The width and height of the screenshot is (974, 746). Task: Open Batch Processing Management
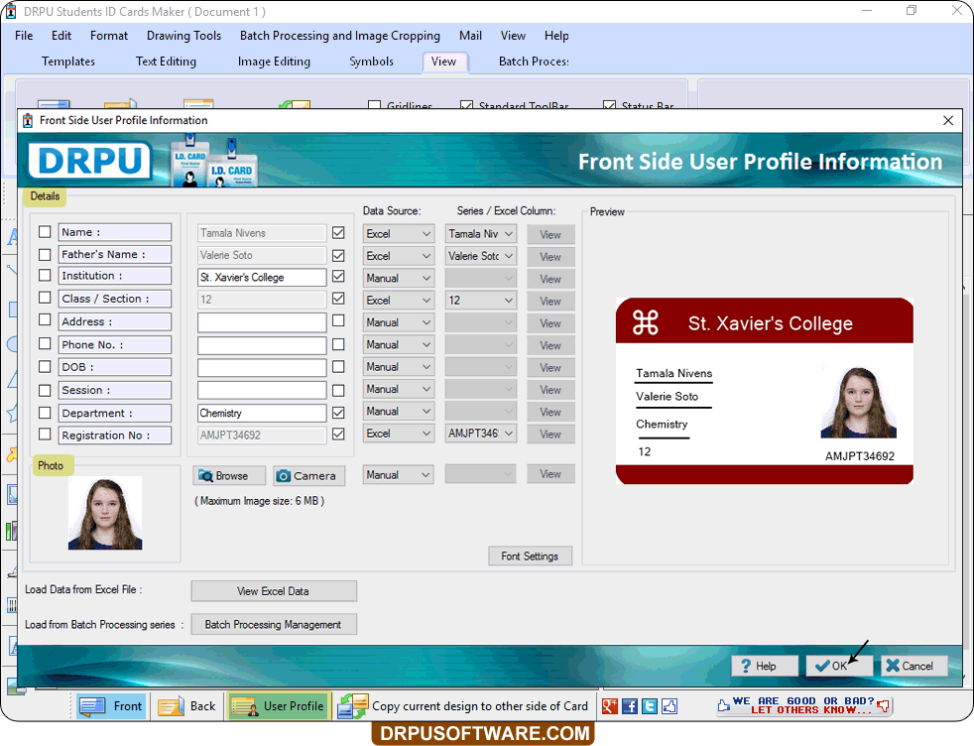274,624
